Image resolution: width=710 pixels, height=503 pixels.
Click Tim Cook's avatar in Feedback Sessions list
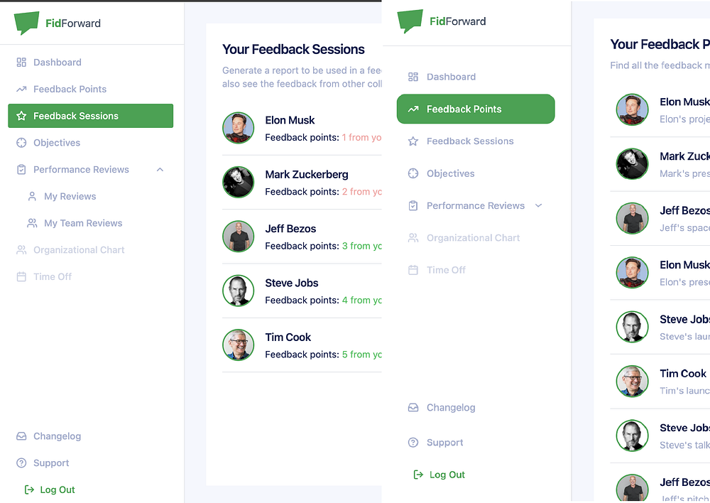click(x=238, y=345)
